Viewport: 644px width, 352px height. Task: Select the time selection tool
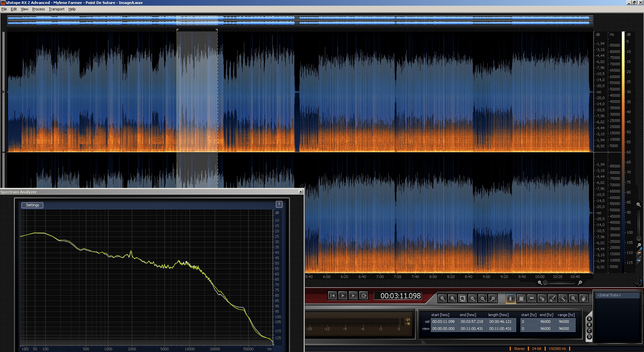[511, 298]
